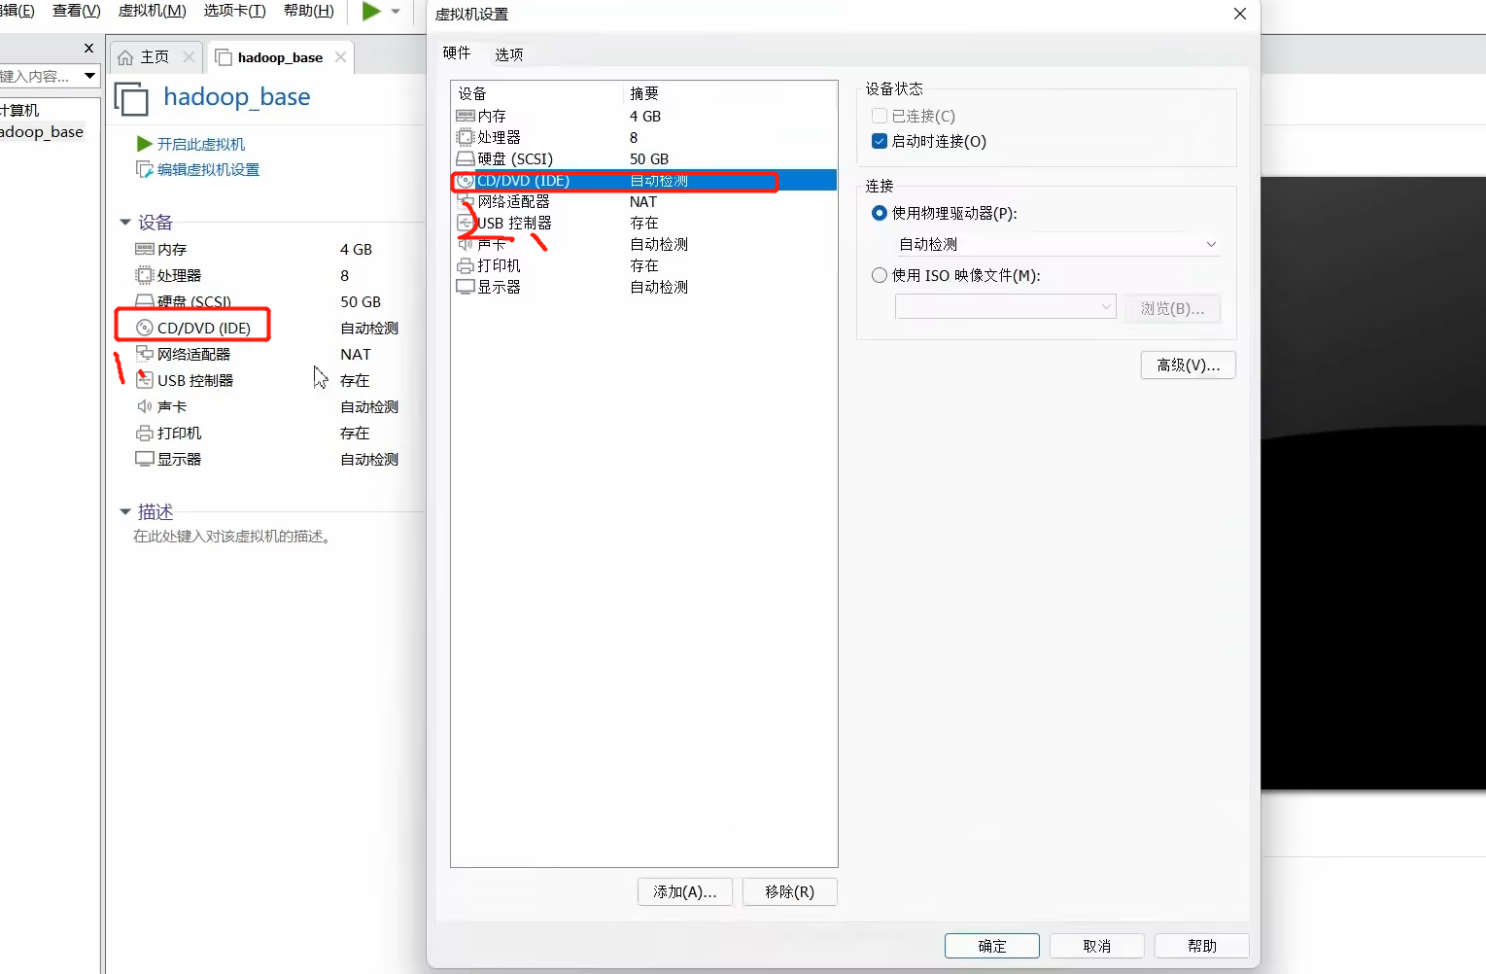This screenshot has width=1486, height=974.
Task: Collapse the 描述 section expander
Action: [x=124, y=511]
